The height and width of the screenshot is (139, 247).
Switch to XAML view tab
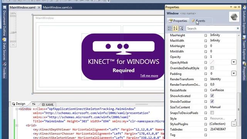48,105
